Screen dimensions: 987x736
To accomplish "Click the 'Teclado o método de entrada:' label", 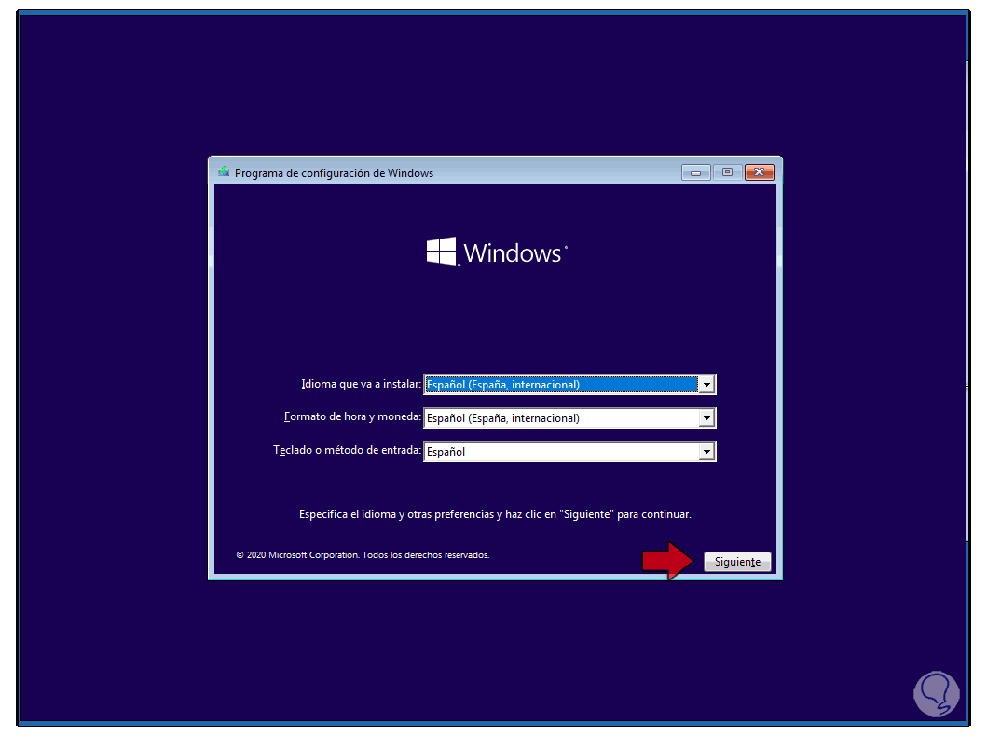I will coord(347,450).
